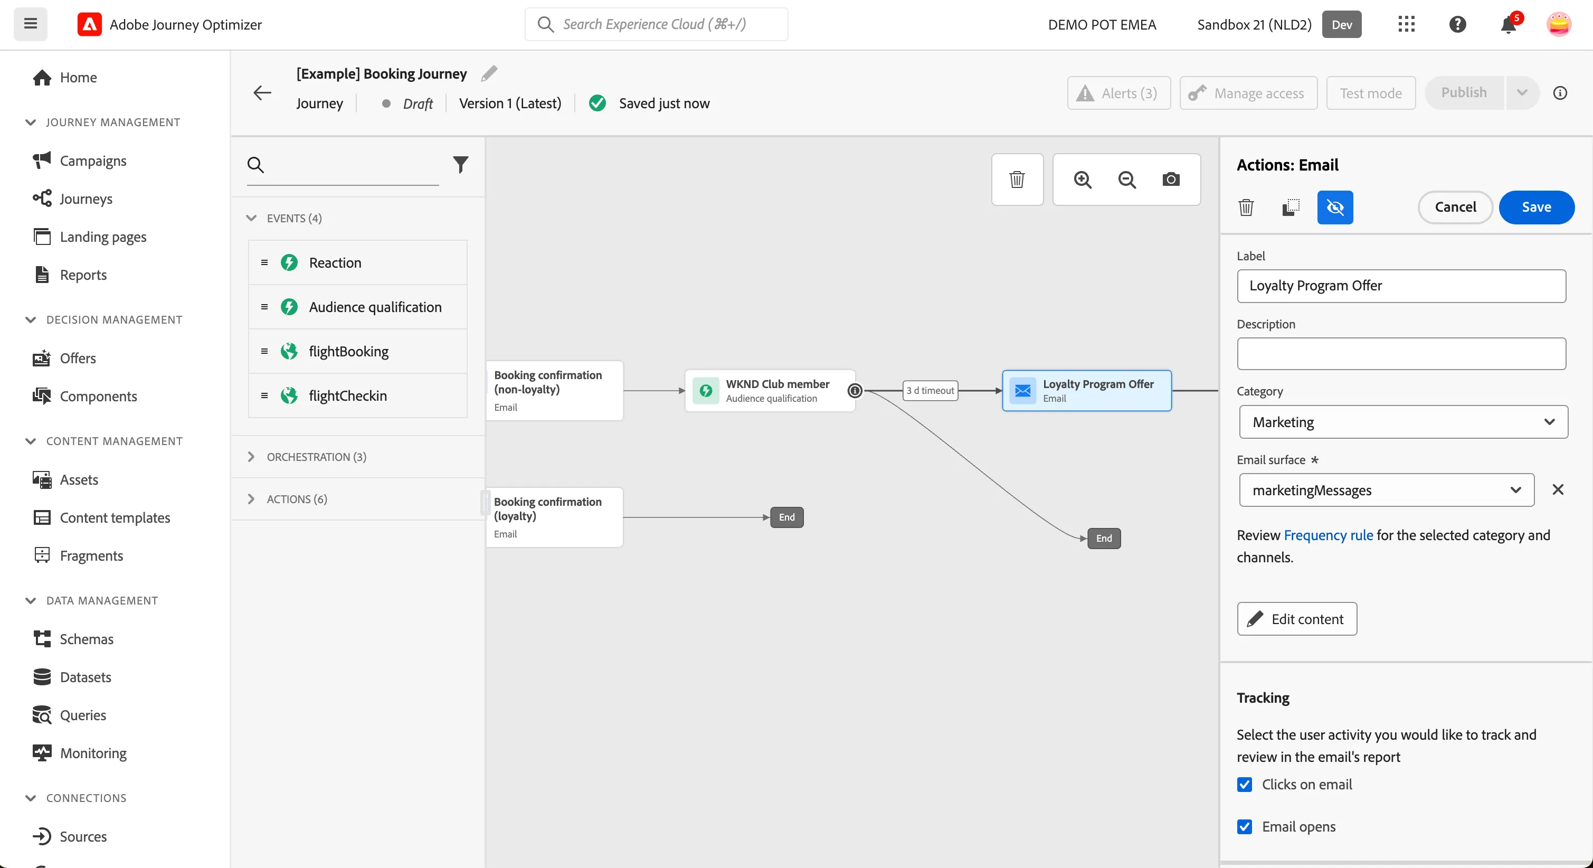The image size is (1593, 868).
Task: Open Campaigns in the sidebar
Action: tap(93, 161)
